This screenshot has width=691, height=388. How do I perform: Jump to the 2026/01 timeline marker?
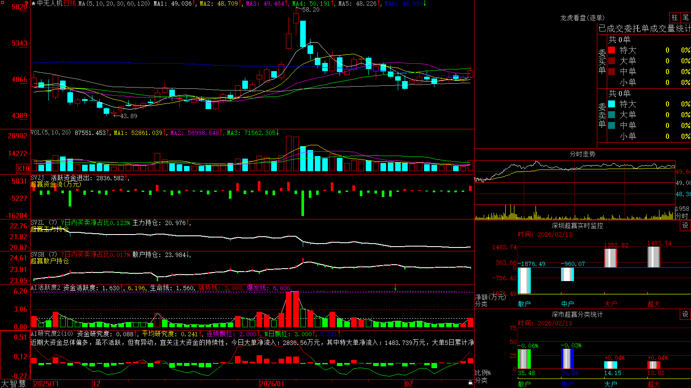click(272, 384)
